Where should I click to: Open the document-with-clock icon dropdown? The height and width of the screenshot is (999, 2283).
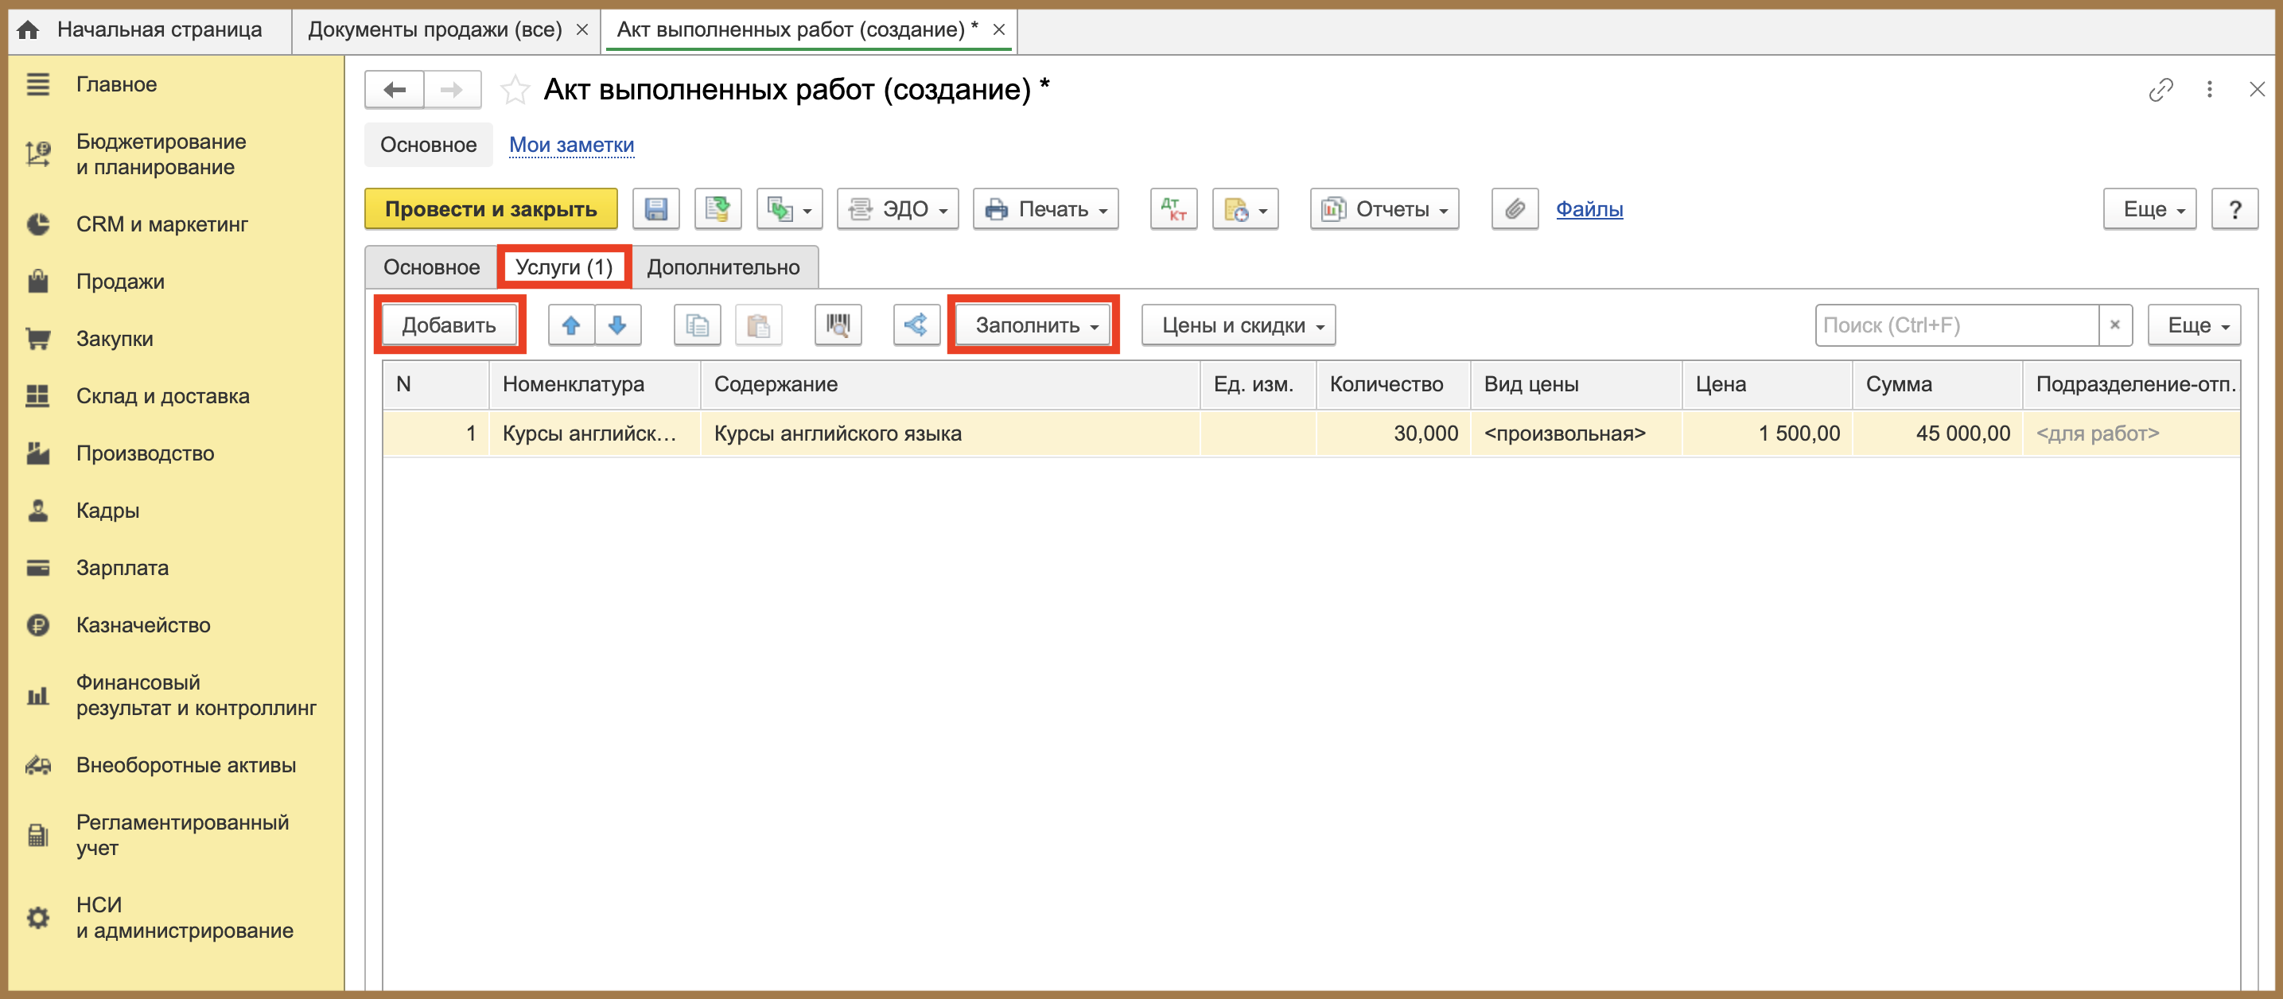click(x=1245, y=209)
